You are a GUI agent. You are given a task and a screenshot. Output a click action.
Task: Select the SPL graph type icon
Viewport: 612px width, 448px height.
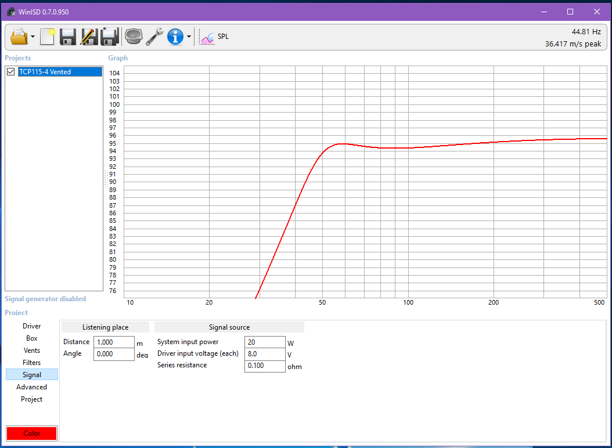click(x=207, y=37)
